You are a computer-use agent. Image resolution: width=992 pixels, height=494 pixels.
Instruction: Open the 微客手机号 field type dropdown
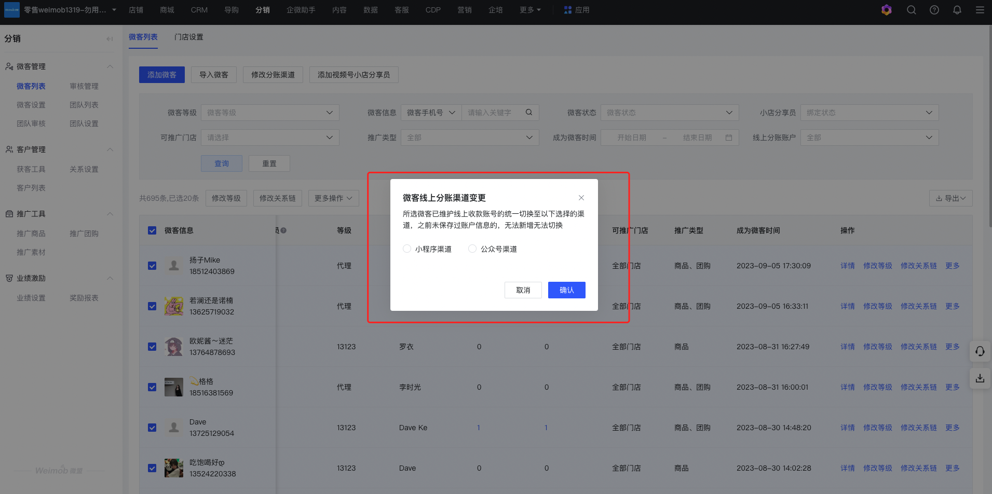coord(431,113)
